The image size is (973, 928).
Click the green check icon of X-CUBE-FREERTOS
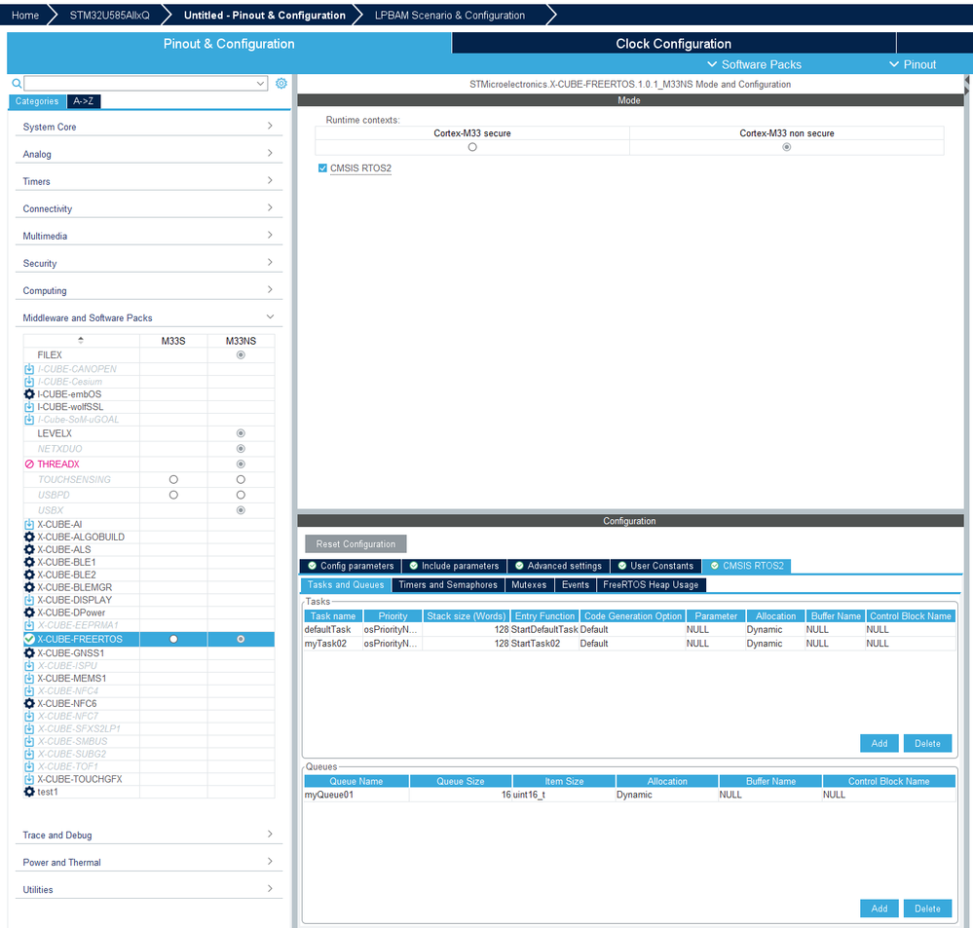[29, 639]
